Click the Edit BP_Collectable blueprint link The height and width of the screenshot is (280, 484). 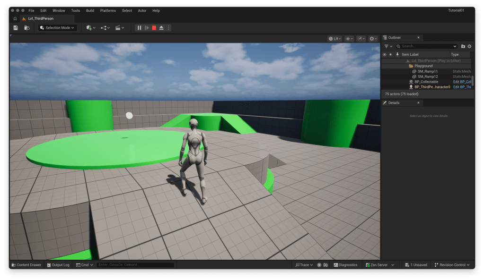(462, 82)
